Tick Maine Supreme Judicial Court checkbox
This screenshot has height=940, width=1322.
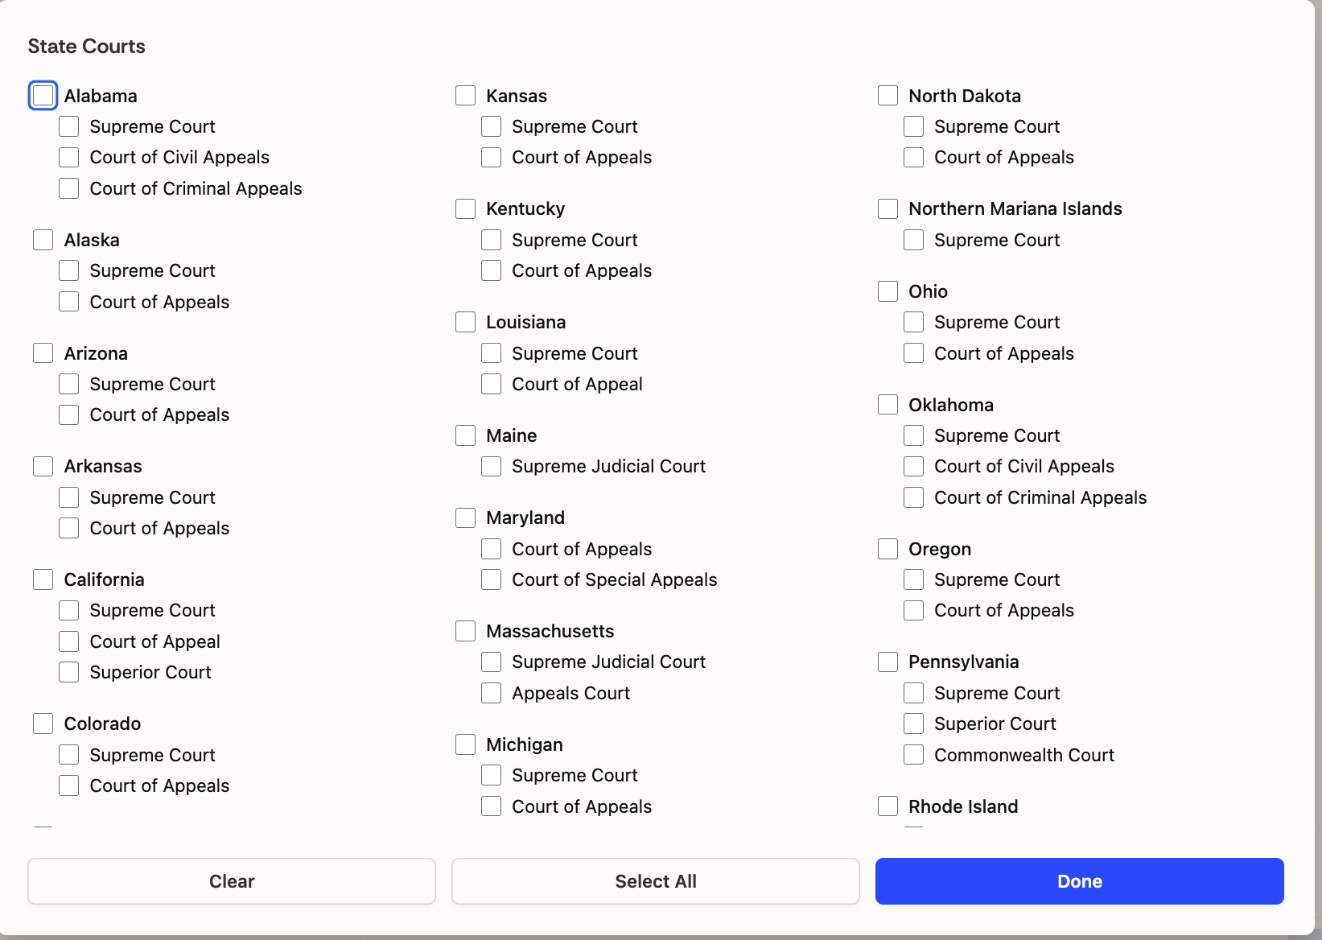coord(491,466)
